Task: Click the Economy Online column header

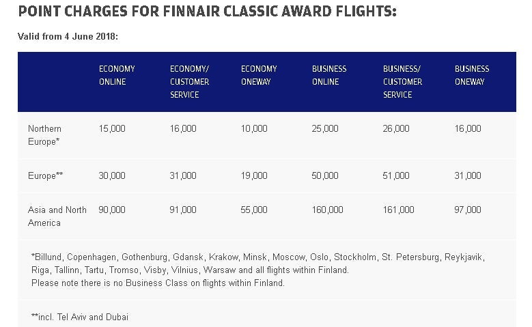Action: click(117, 75)
